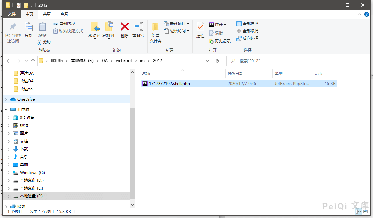
Task: Click the Delete (删除) red X icon
Action: pos(124,27)
